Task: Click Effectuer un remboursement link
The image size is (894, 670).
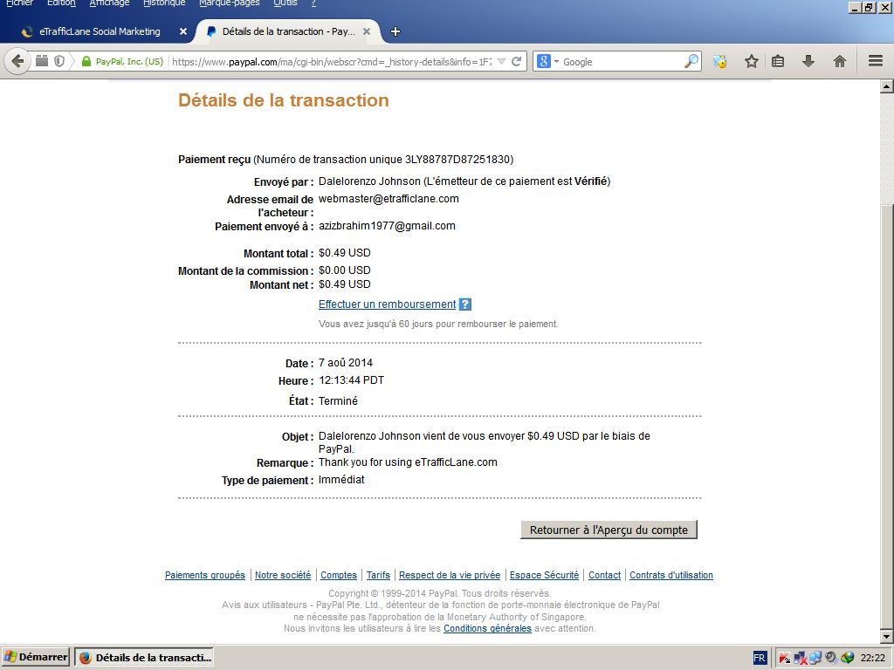Action: pyautogui.click(x=387, y=304)
